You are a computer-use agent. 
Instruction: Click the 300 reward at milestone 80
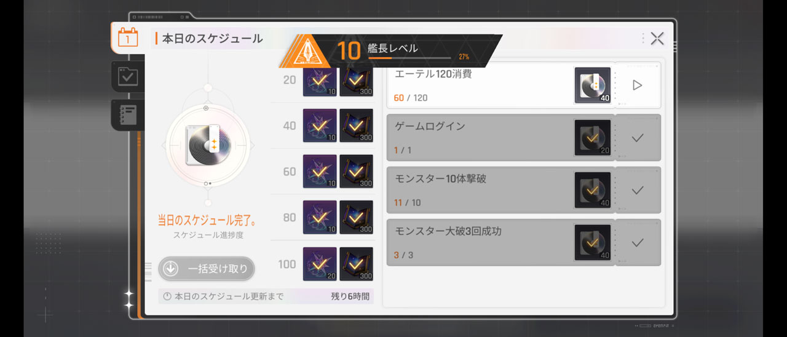[357, 218]
